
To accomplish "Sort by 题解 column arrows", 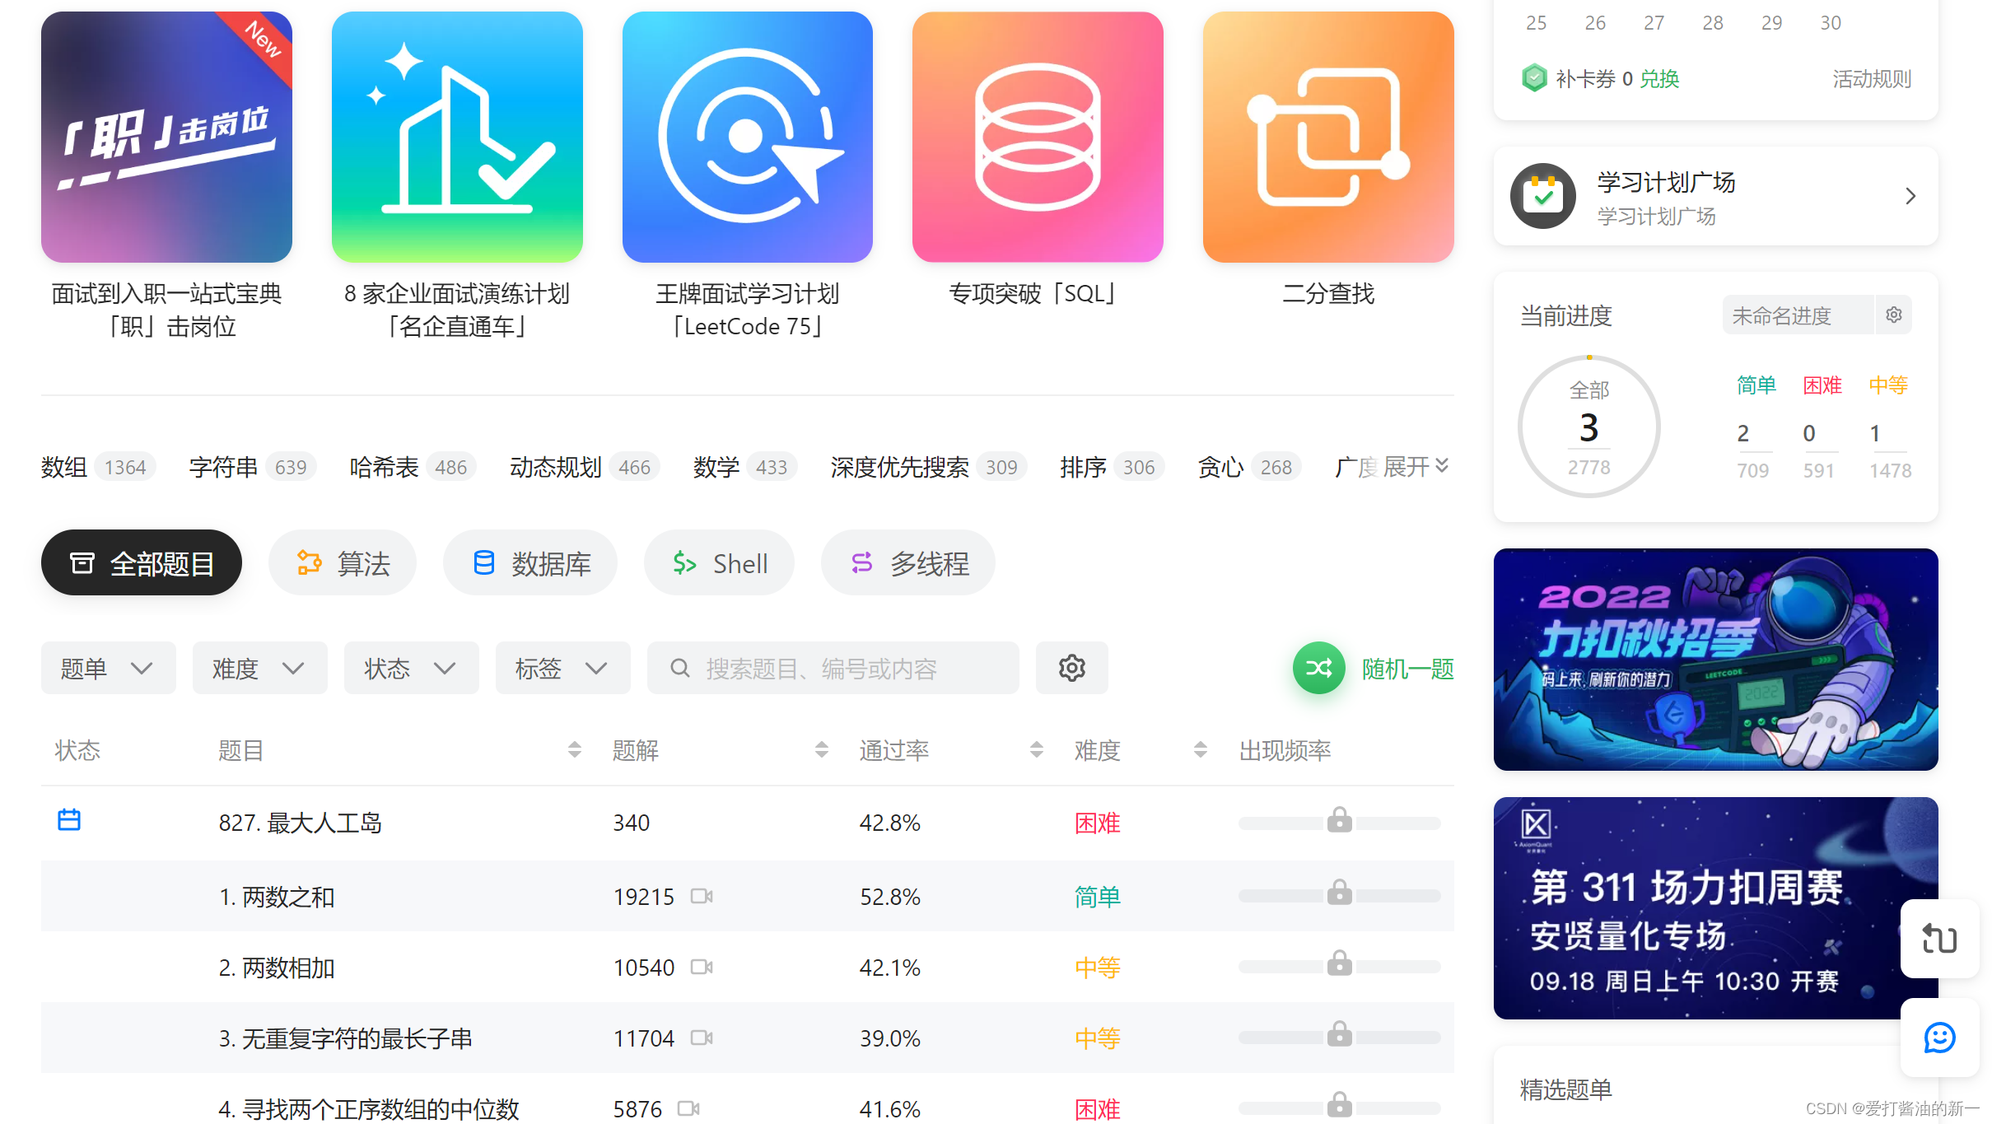I will click(822, 749).
